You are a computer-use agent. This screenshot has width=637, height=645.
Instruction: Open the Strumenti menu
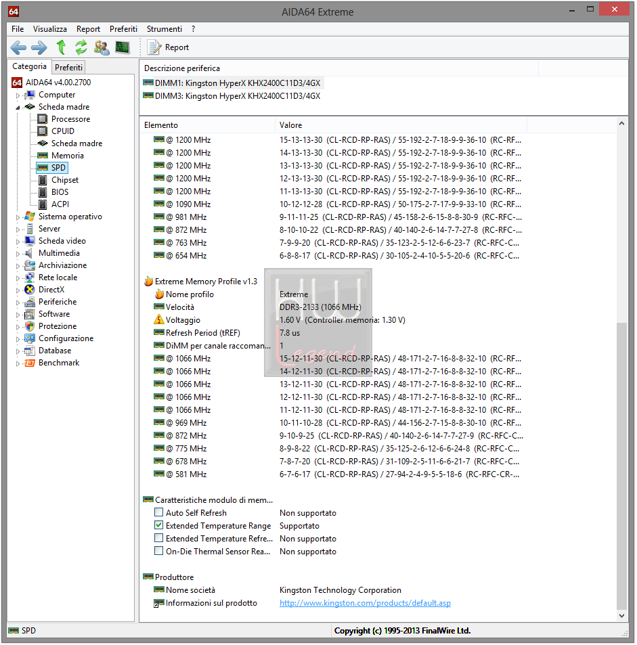point(164,29)
